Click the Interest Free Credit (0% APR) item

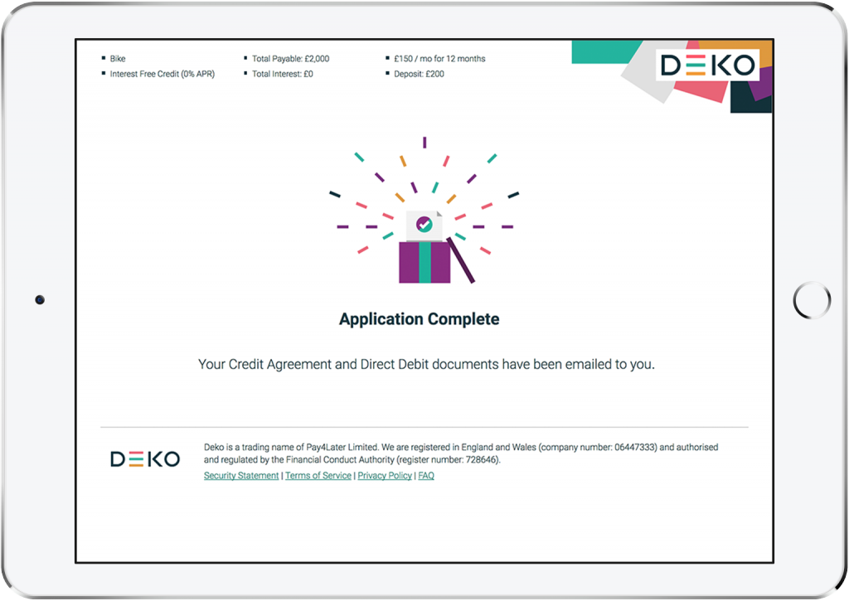(163, 74)
